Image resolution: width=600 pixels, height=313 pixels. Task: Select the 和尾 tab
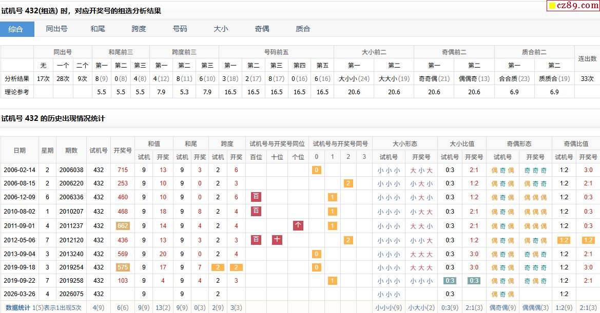(x=98, y=29)
